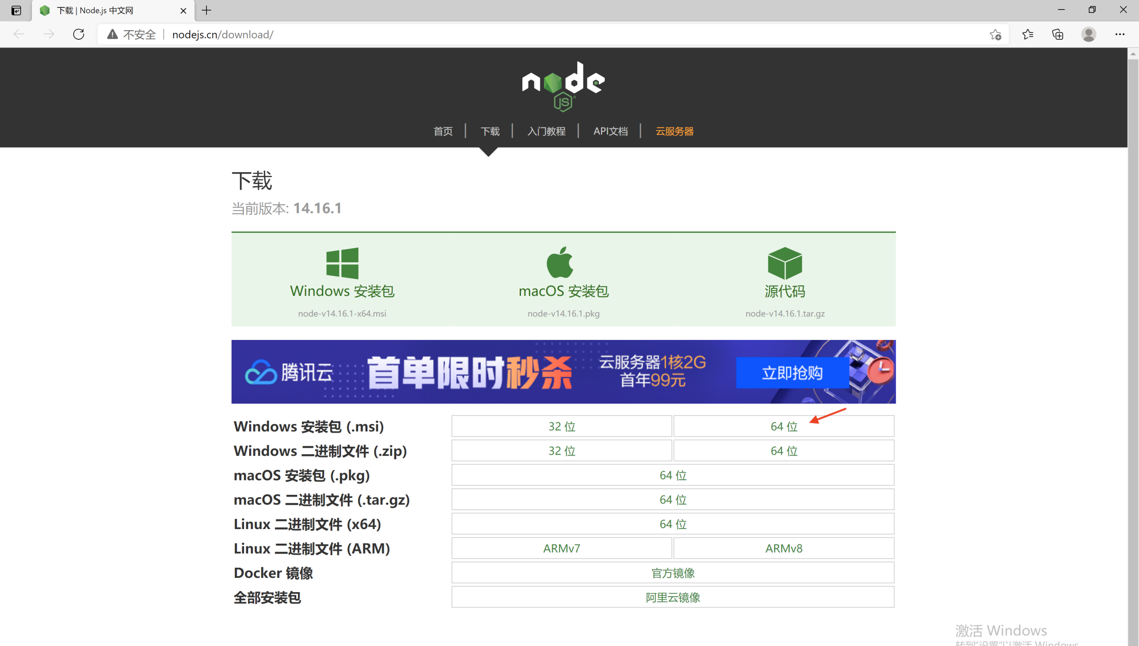The width and height of the screenshot is (1139, 646).
Task: Click macOS 安装包 label link
Action: [x=564, y=291]
